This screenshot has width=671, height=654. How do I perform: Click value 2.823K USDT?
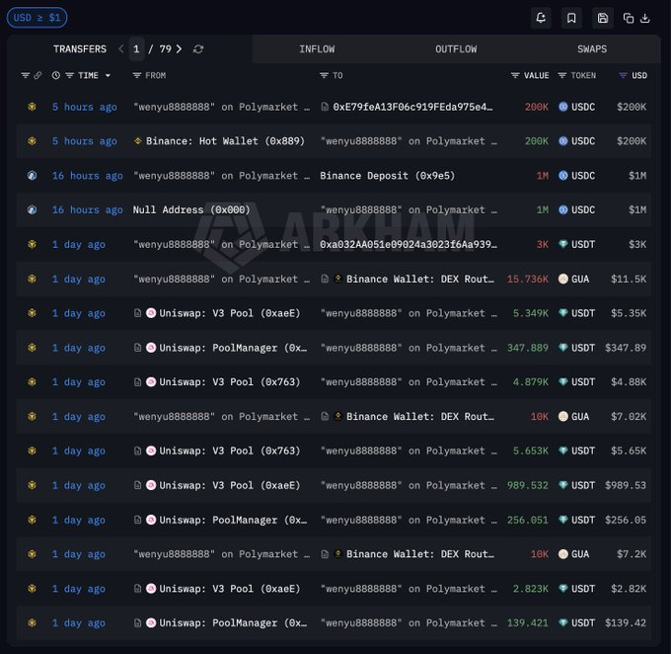(531, 589)
